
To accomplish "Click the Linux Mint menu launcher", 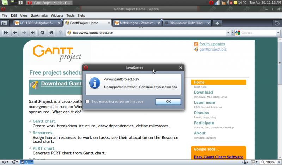I will (x=4, y=2).
